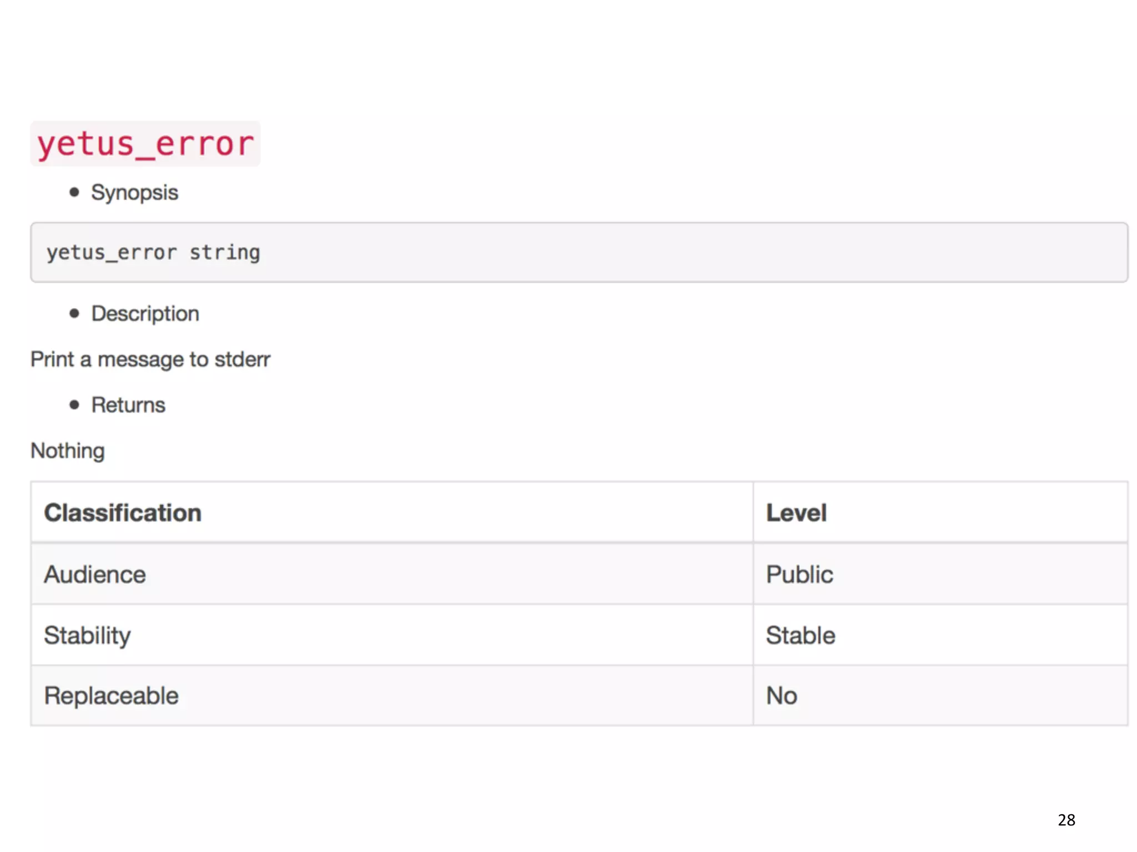Select the Audience table cell
Viewport: 1137px width, 852px height.
coord(95,574)
